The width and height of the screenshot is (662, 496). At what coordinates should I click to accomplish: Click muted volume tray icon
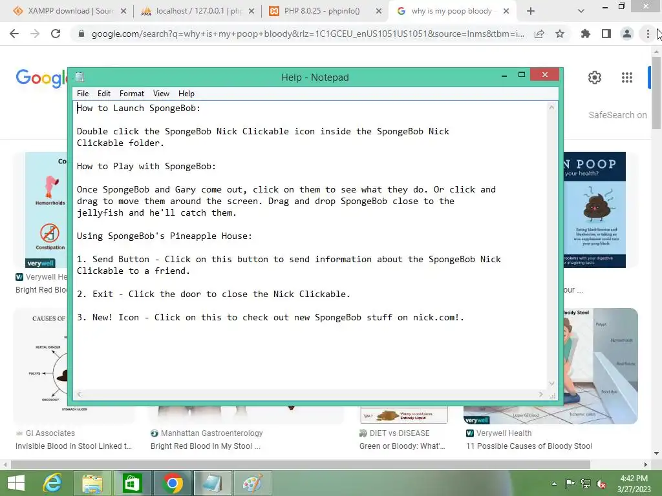[x=601, y=483]
